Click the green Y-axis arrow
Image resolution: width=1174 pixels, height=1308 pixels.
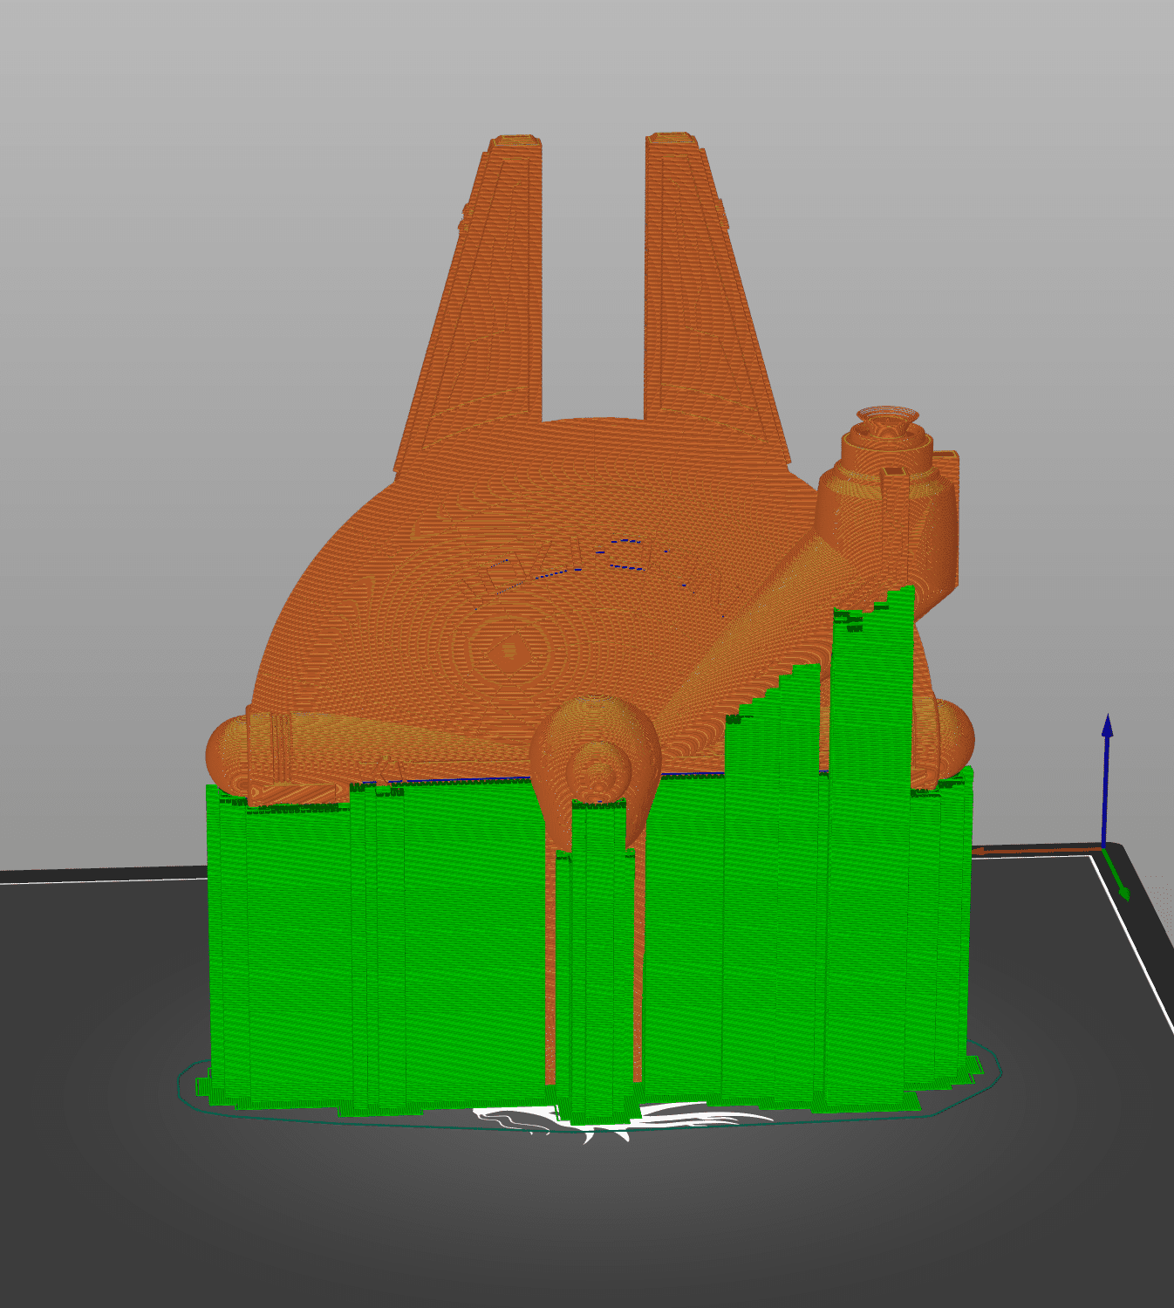pyautogui.click(x=1116, y=873)
